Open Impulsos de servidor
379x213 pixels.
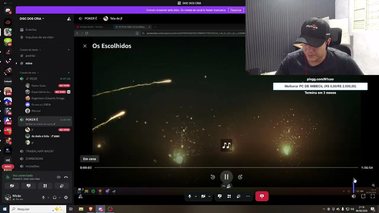click(x=44, y=37)
